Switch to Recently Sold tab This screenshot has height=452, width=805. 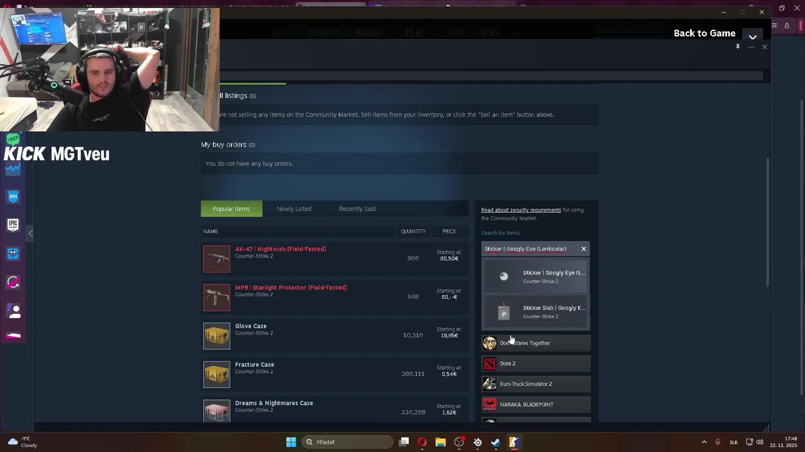(x=357, y=209)
